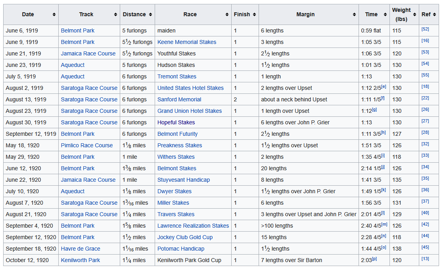Sort table by the Date column arrows

(x=54, y=14)
